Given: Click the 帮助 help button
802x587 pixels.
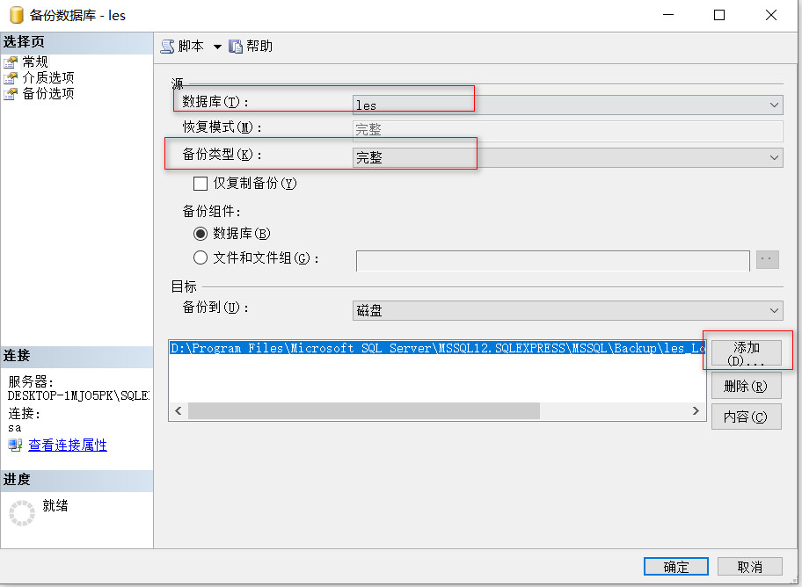Looking at the screenshot, I should pos(251,47).
